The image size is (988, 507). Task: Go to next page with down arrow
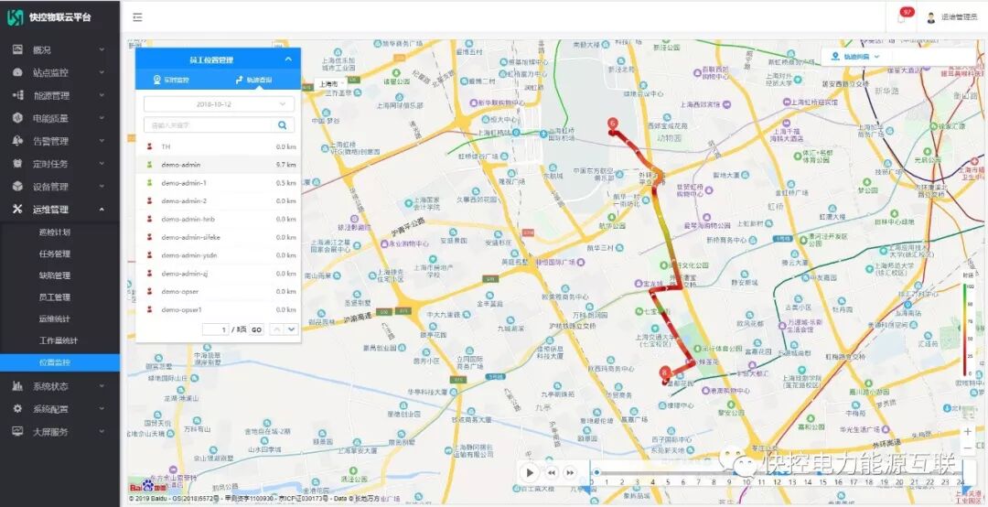click(x=291, y=329)
